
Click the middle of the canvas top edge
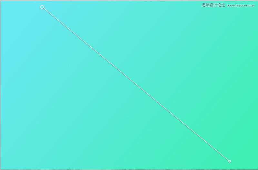click(129, 2)
